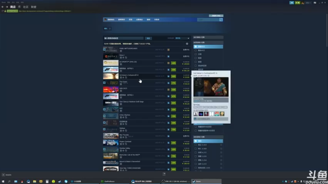Reload the store page via refresh icon
328x184 pixels.
click(2, 11)
